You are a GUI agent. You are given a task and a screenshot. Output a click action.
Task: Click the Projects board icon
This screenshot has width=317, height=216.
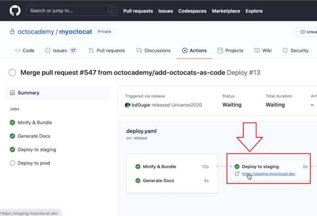point(220,51)
